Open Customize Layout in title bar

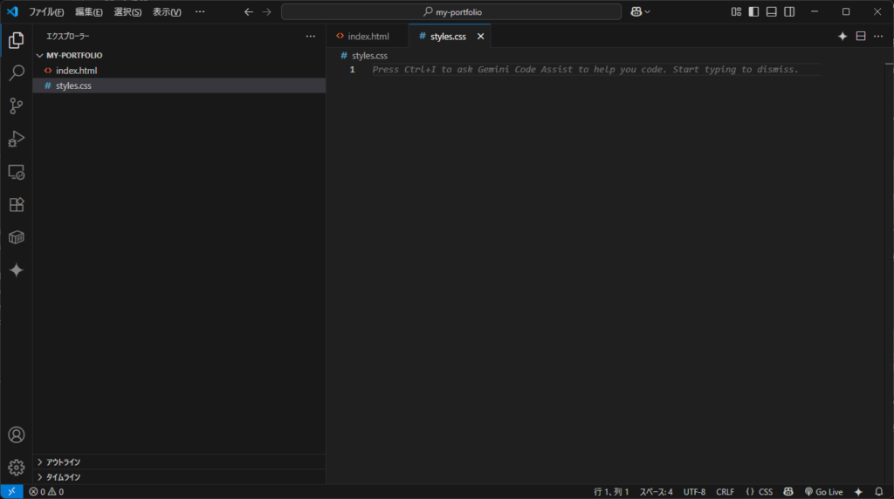pyautogui.click(x=736, y=11)
